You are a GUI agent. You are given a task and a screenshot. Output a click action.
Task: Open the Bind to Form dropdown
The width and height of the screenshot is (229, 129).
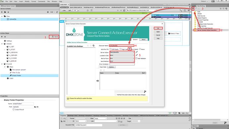tap(122, 59)
